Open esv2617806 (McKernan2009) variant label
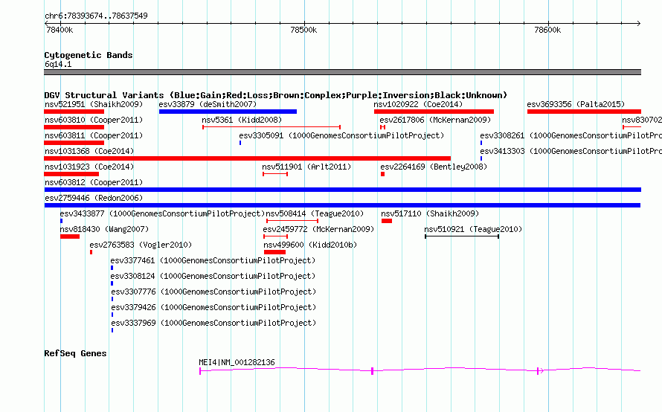This screenshot has width=662, height=412. click(x=435, y=120)
